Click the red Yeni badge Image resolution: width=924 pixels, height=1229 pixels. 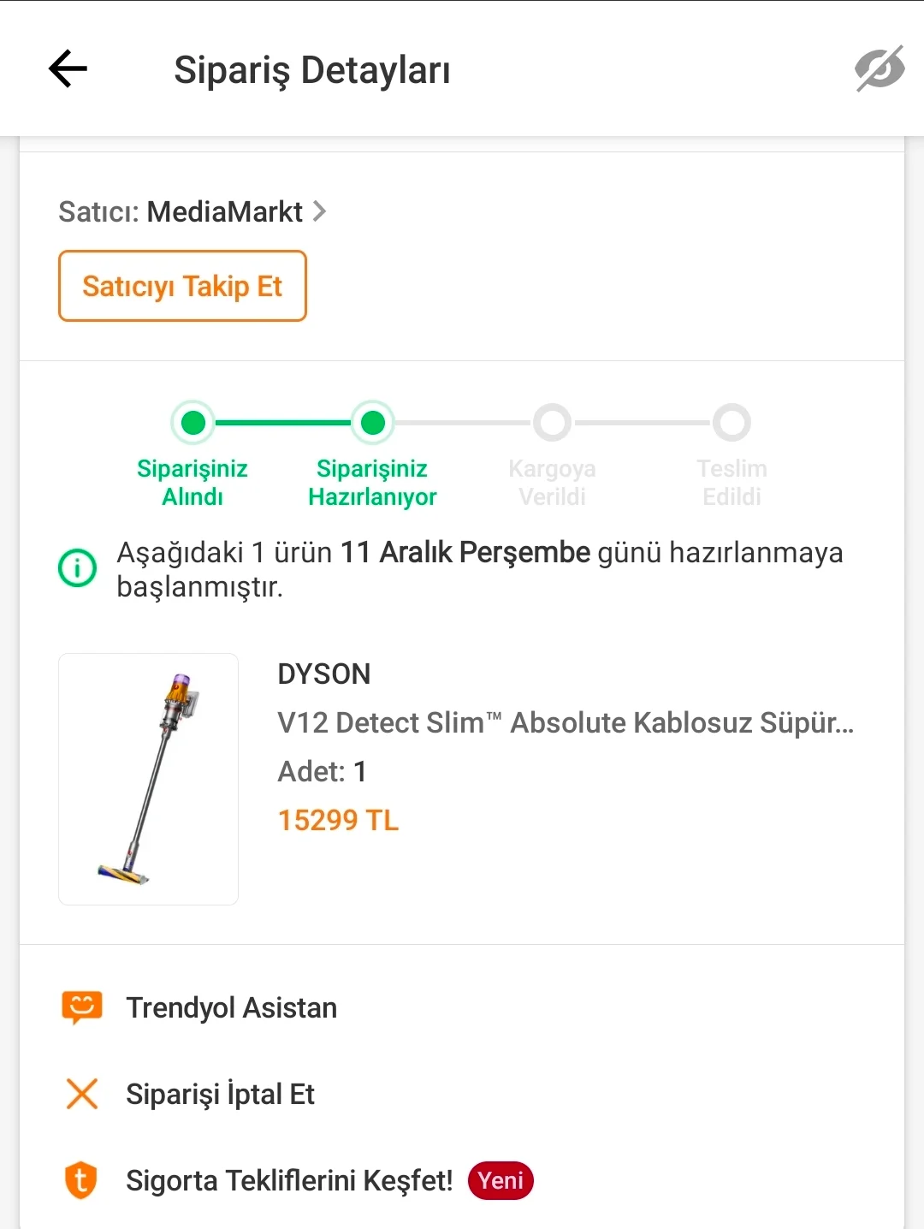click(x=500, y=1181)
